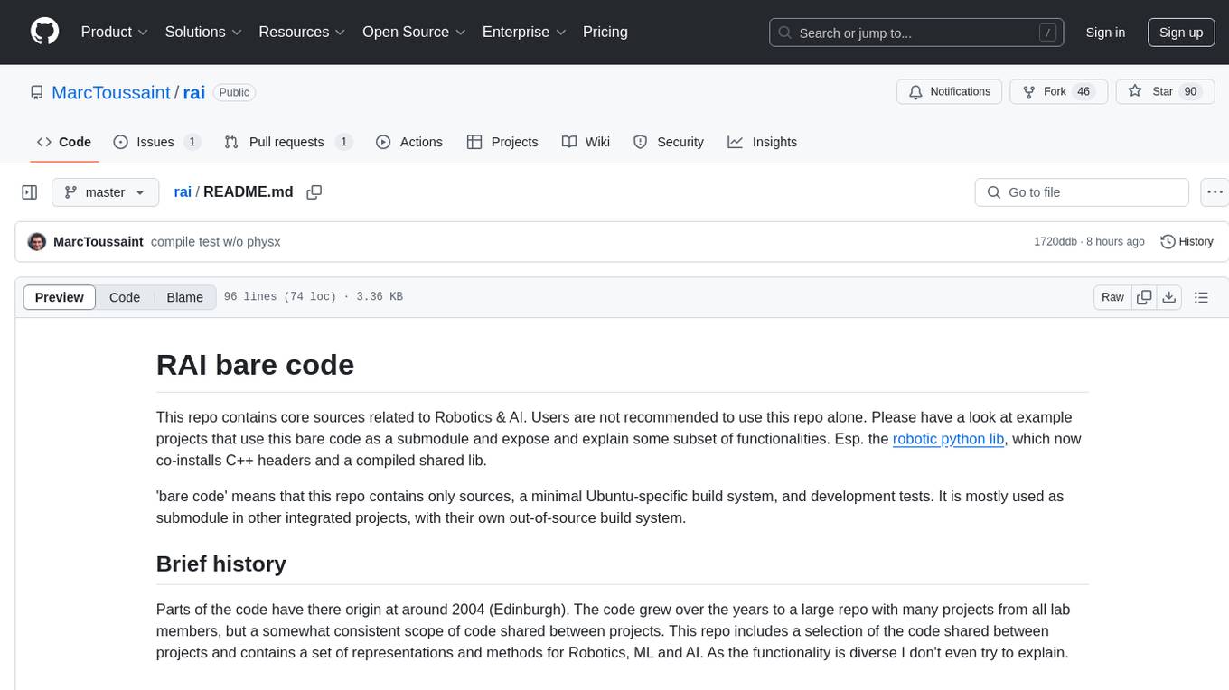This screenshot has height=690, width=1229.
Task: Switch to Code view
Action: (125, 297)
